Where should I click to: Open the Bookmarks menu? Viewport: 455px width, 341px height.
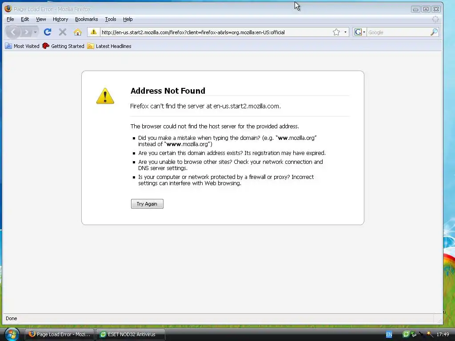click(x=87, y=19)
